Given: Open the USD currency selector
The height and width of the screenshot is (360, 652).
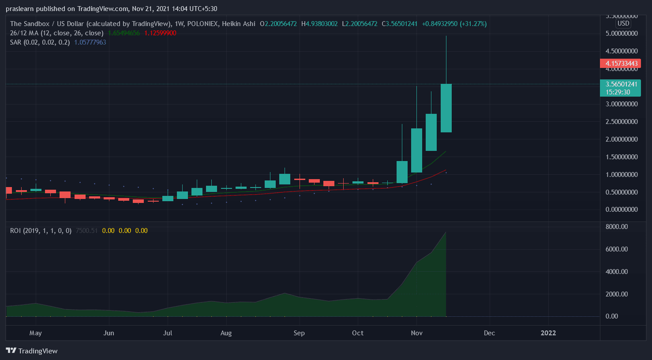Looking at the screenshot, I should pyautogui.click(x=623, y=23).
